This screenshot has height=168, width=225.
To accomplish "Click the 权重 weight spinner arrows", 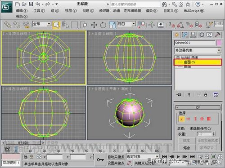I will tap(214, 134).
